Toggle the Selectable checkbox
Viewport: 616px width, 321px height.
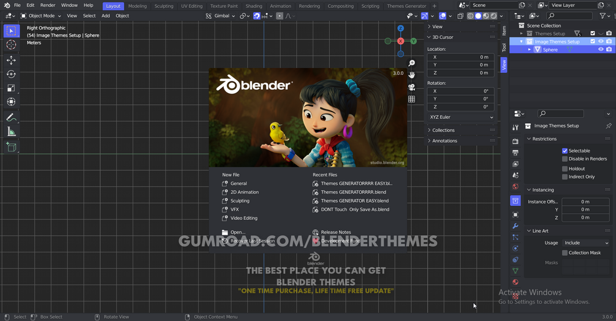[x=565, y=151]
